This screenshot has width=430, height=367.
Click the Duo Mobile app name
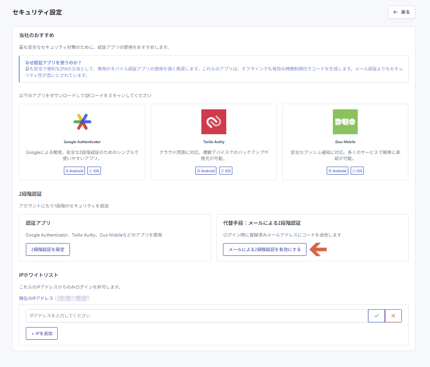[345, 142]
